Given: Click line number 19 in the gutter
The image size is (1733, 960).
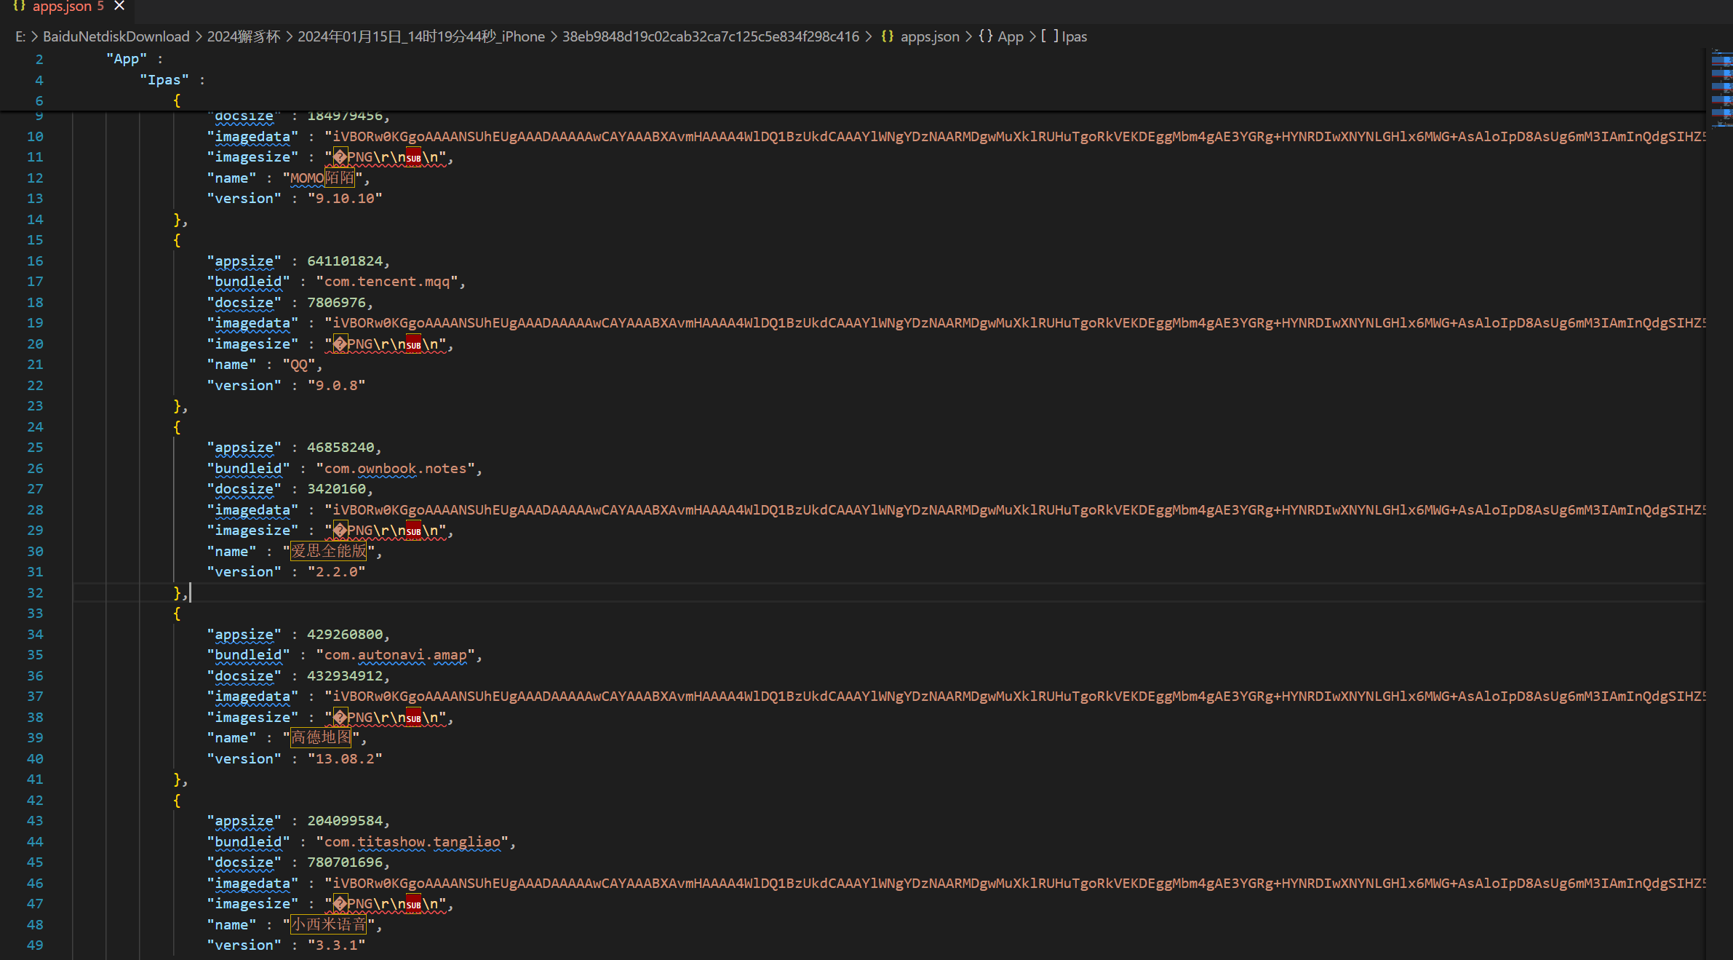Looking at the screenshot, I should [x=35, y=323].
